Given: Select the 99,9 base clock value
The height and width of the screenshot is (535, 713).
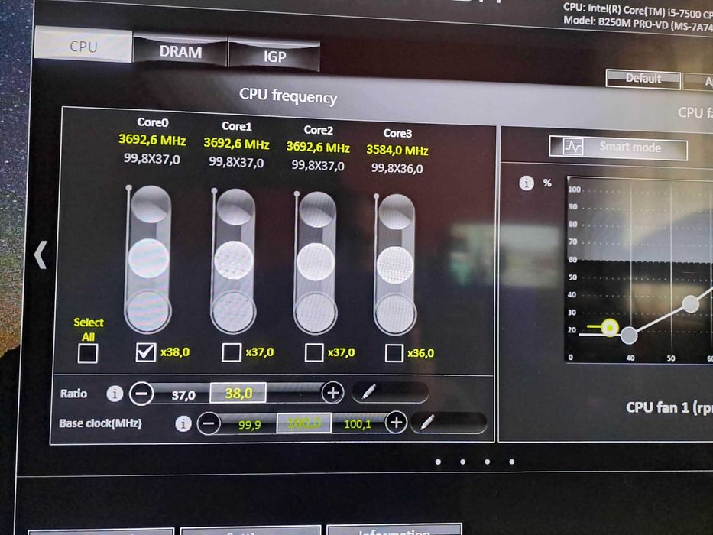Looking at the screenshot, I should pos(249,425).
